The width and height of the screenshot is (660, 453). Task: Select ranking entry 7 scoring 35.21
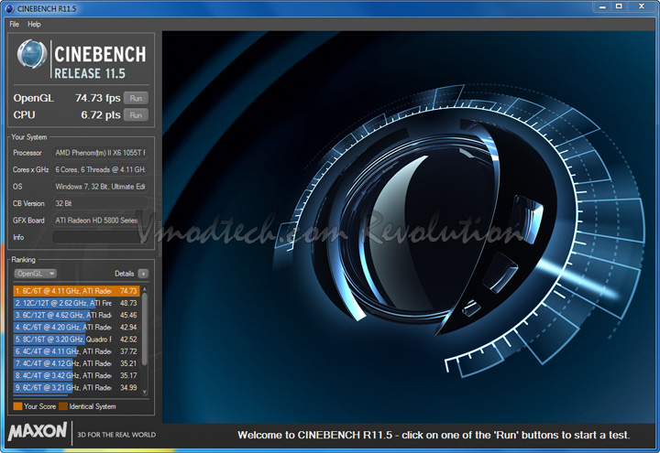76,363
